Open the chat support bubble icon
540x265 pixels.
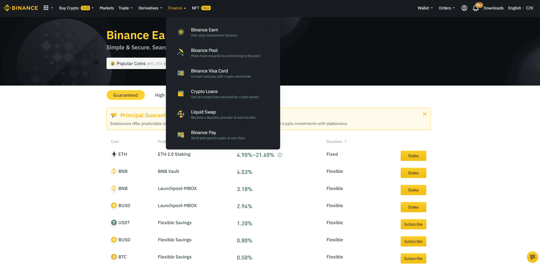point(532,257)
